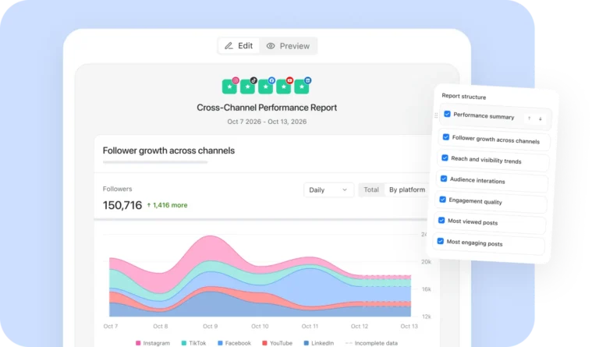Move Performance summary up with arrow
The image size is (599, 347).
coord(529,119)
